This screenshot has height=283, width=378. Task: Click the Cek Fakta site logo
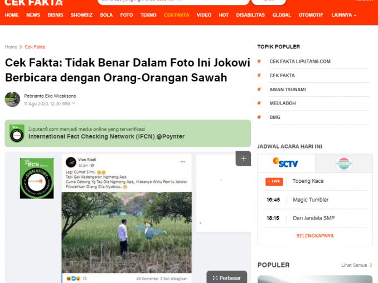tap(34, 3)
